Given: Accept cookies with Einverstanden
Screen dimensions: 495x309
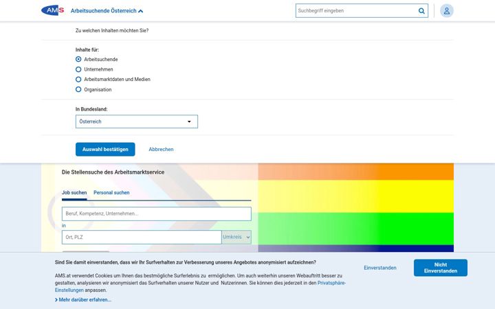Looking at the screenshot, I should 380,268.
